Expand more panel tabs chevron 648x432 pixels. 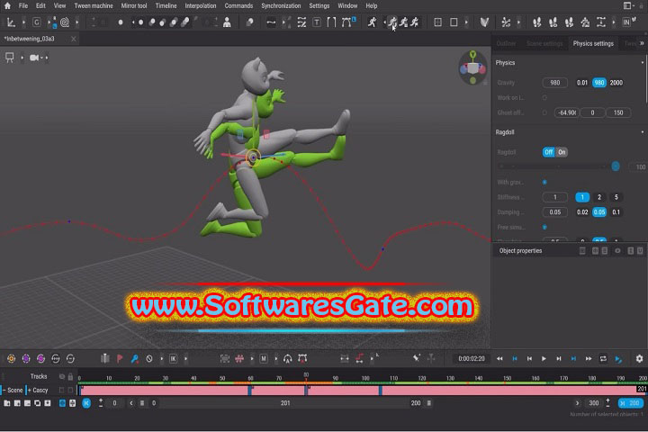(x=642, y=43)
